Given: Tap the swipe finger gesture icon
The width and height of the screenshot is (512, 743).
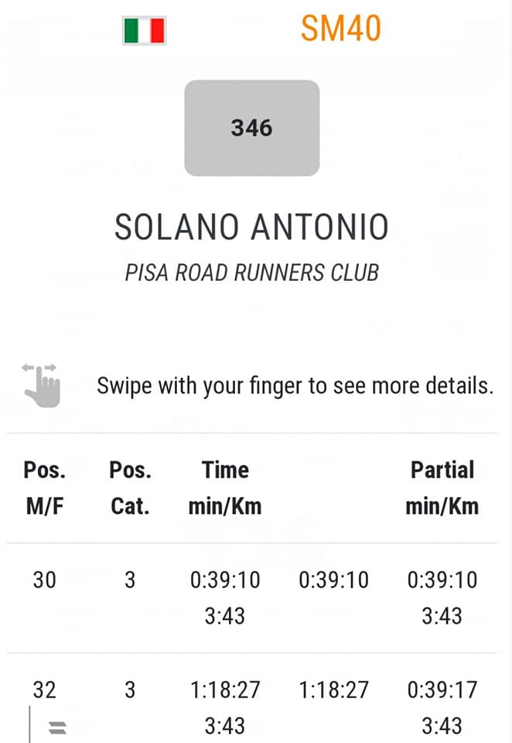Looking at the screenshot, I should point(42,385).
